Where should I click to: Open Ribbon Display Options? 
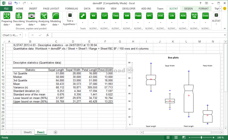click(x=206, y=3)
